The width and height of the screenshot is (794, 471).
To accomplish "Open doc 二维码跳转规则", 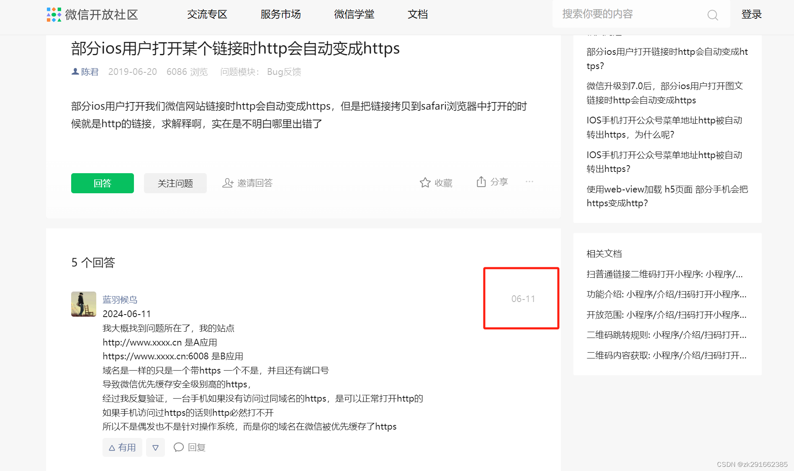I will coord(666,335).
